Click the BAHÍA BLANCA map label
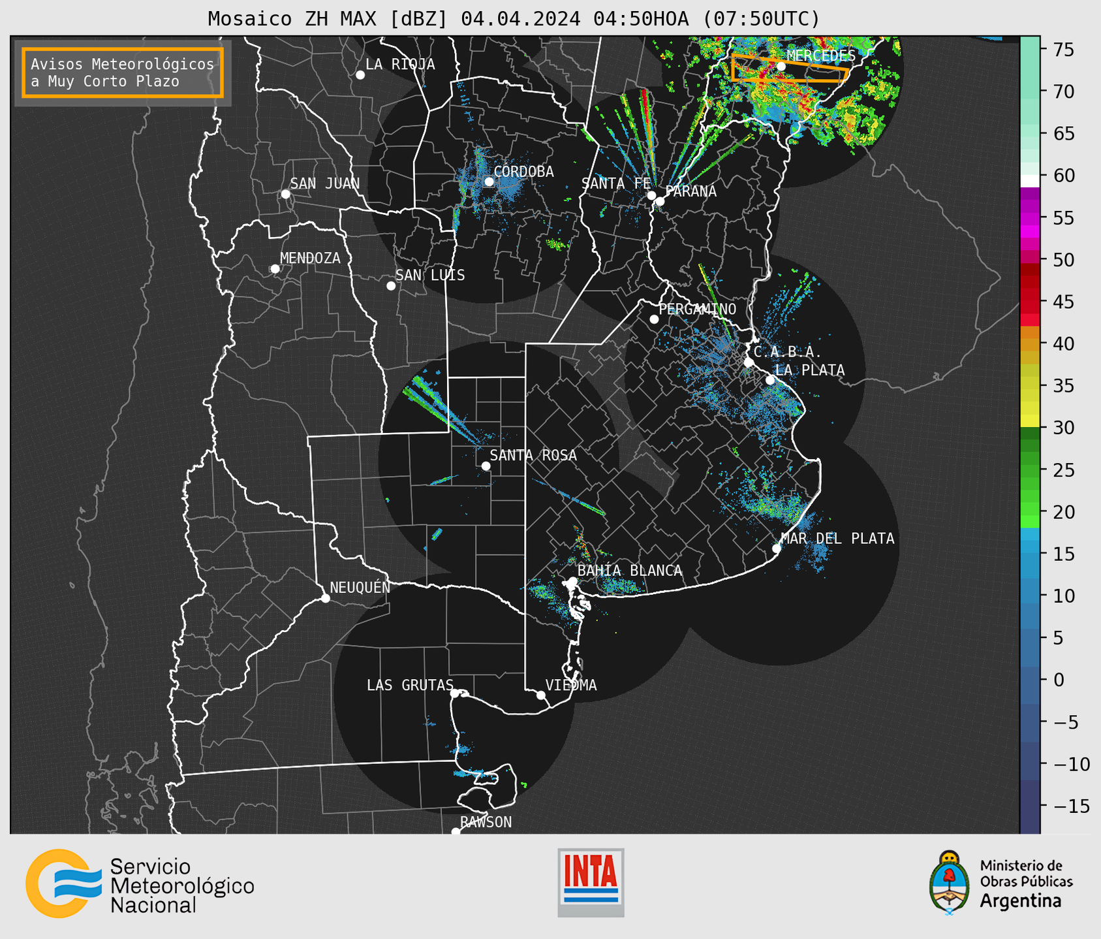Viewport: 1101px width, 939px height. pos(630,571)
